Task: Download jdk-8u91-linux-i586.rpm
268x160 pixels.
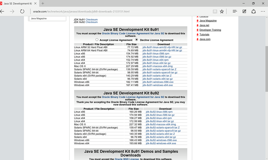Action: click(156, 54)
